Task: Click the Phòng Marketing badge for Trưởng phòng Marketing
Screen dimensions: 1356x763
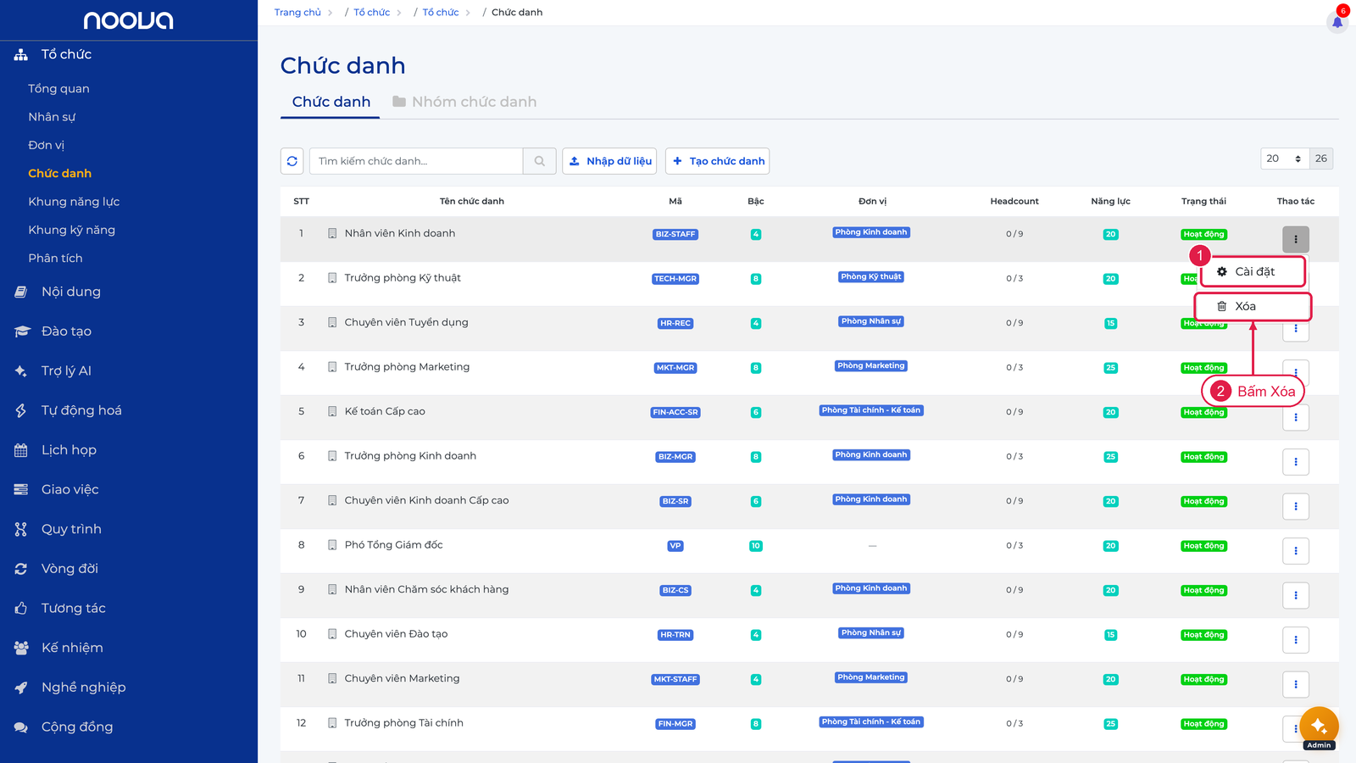Action: click(871, 365)
